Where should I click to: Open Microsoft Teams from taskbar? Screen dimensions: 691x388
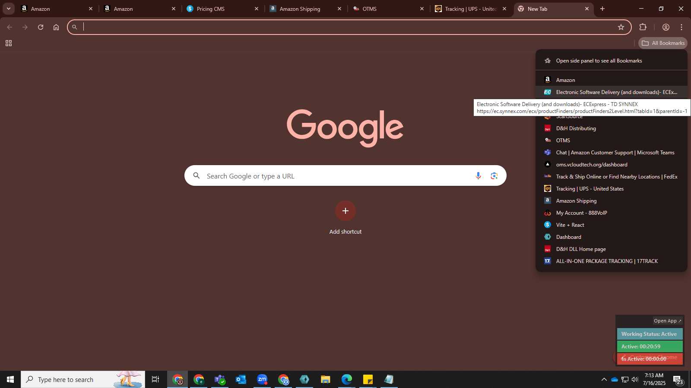pos(220,379)
